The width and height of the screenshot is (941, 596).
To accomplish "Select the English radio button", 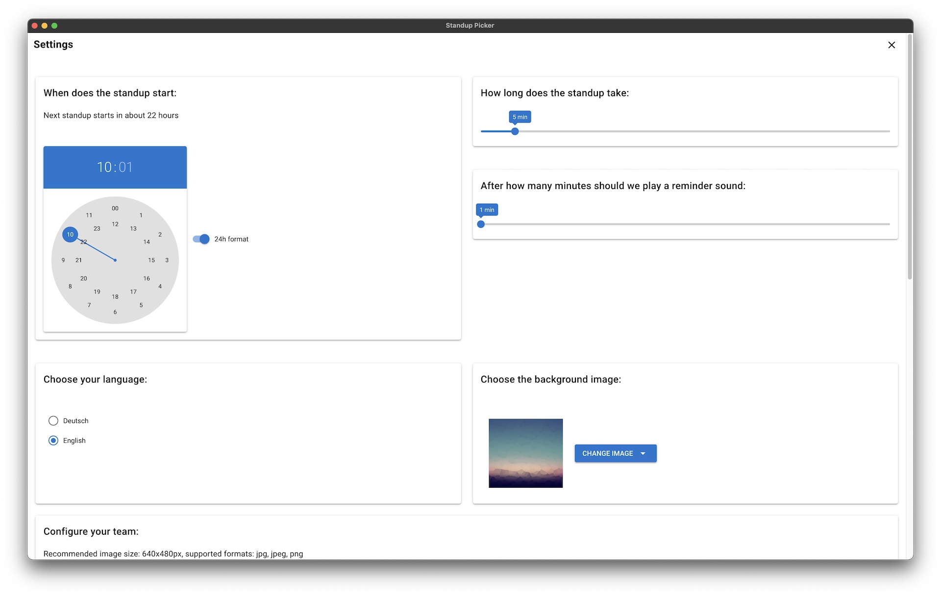I will (x=53, y=440).
